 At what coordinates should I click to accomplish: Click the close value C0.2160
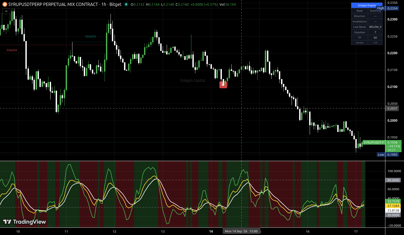click(x=182, y=4)
